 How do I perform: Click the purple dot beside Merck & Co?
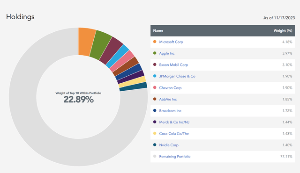pos(155,122)
